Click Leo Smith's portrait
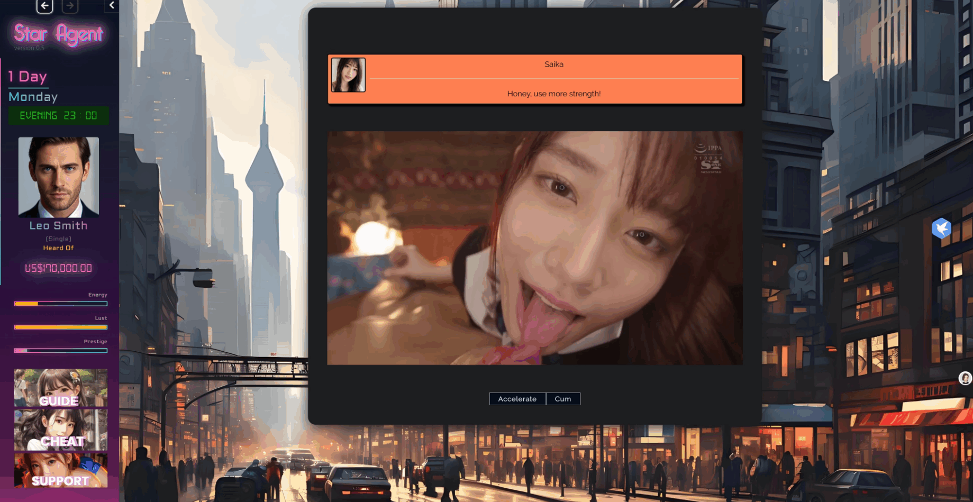 point(59,177)
